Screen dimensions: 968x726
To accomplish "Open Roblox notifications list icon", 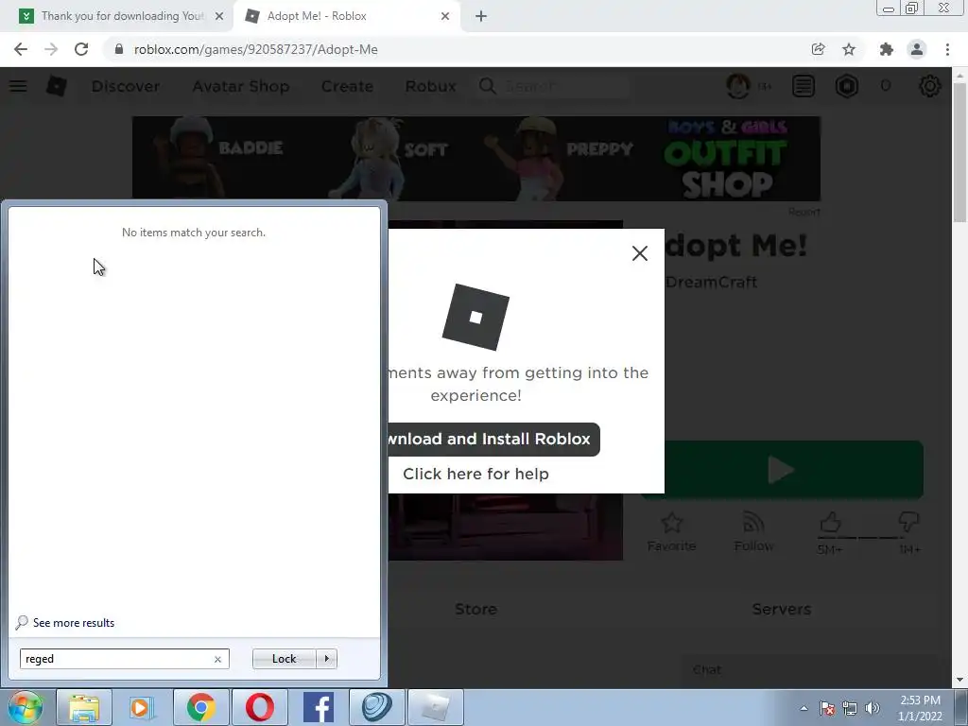I will click(x=804, y=86).
